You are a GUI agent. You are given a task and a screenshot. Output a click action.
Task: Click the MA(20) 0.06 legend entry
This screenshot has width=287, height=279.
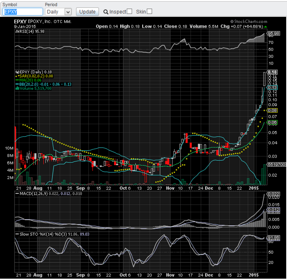point(29,80)
